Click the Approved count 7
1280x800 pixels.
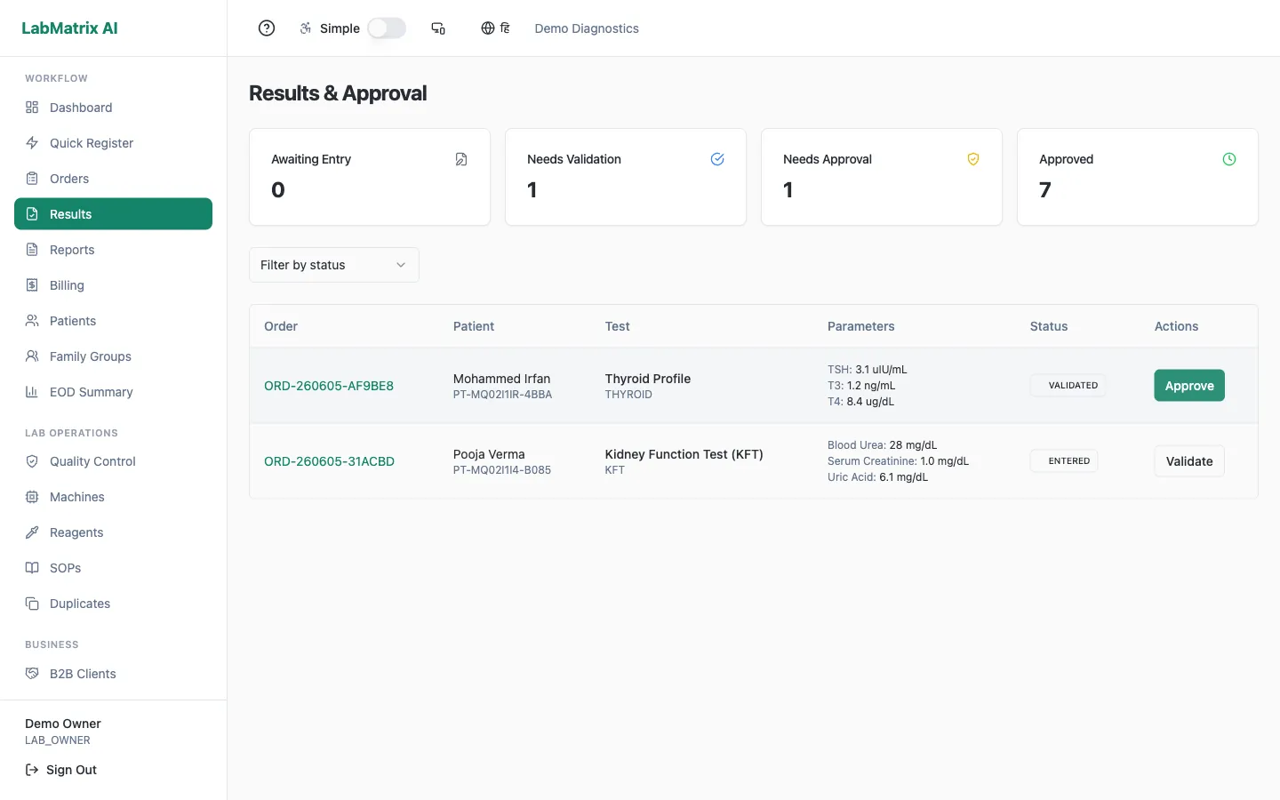(1045, 190)
